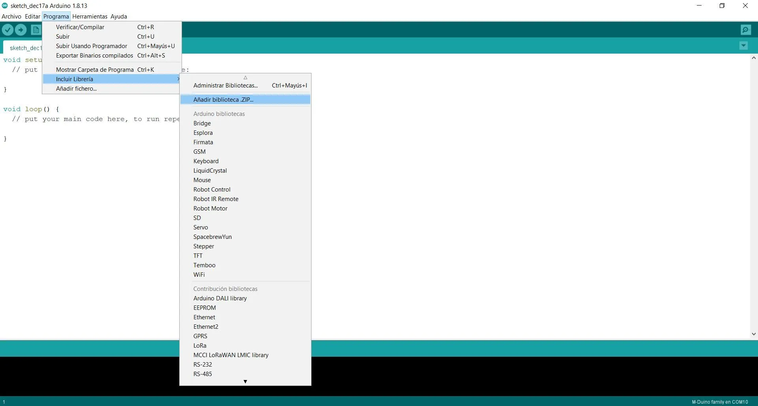Select Verificar/Compilar menu entry

[x=112, y=27]
